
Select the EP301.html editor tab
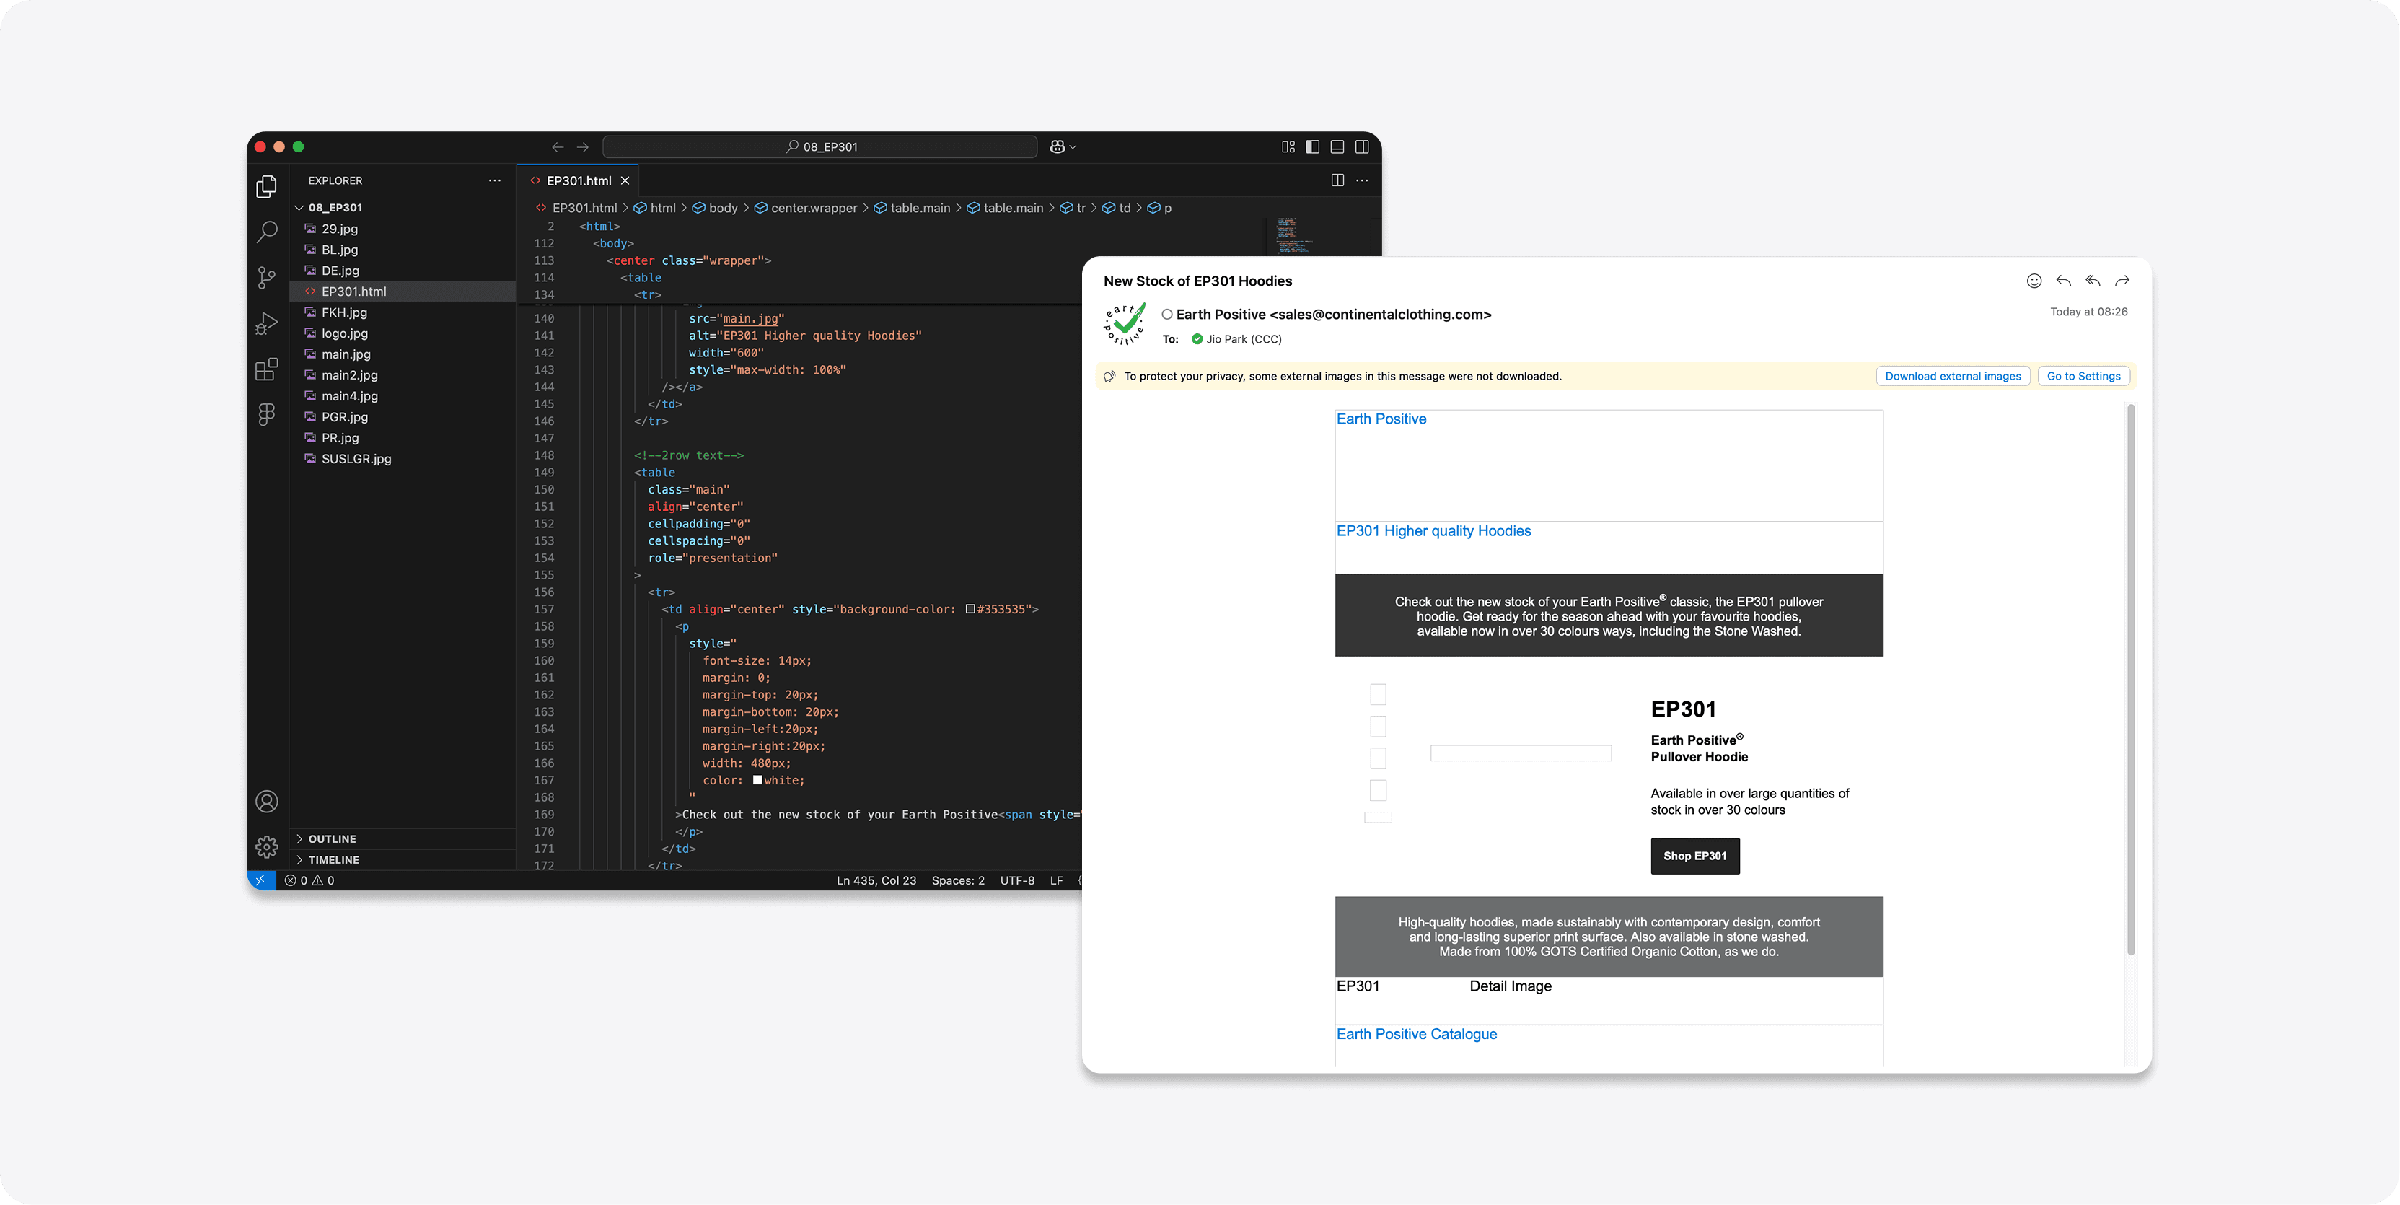click(578, 181)
